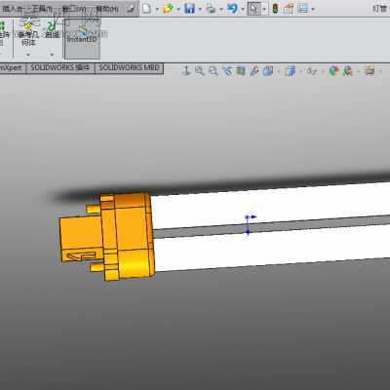Switch to the DimXpert tab

pyautogui.click(x=12, y=68)
